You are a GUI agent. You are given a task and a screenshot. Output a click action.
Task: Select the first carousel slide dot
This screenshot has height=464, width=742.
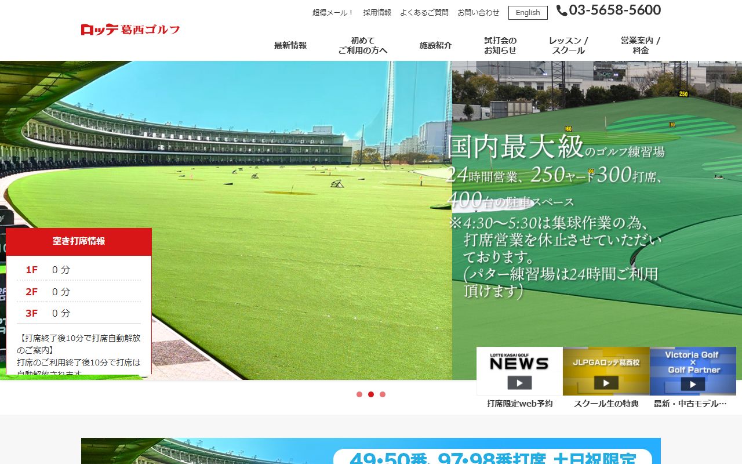[x=359, y=394]
